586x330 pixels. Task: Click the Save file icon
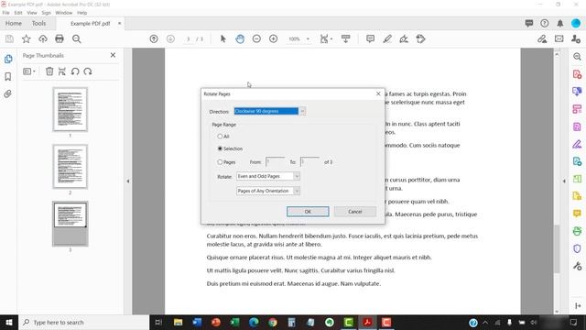click(9, 38)
